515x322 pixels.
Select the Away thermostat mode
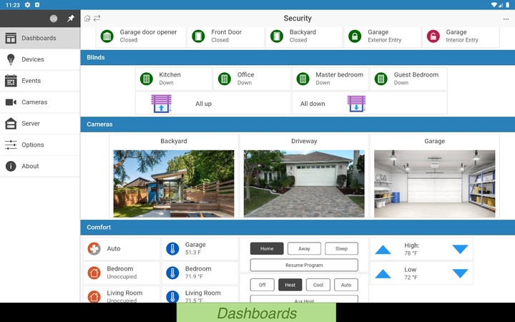[x=304, y=249]
